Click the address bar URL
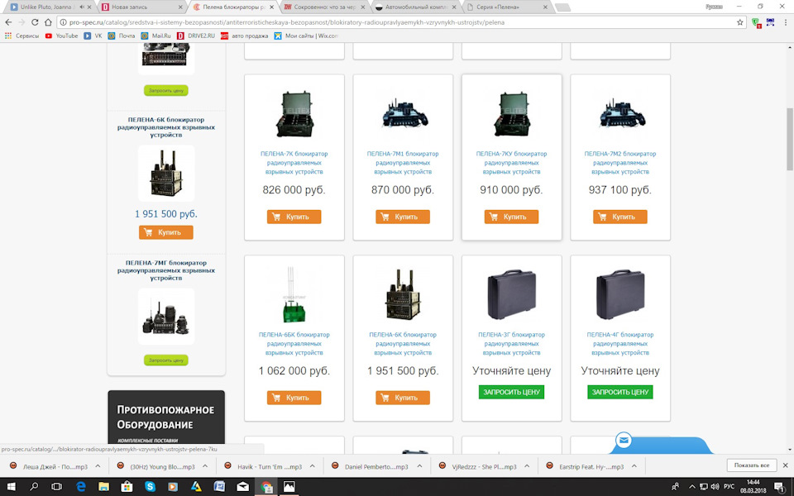 click(287, 22)
